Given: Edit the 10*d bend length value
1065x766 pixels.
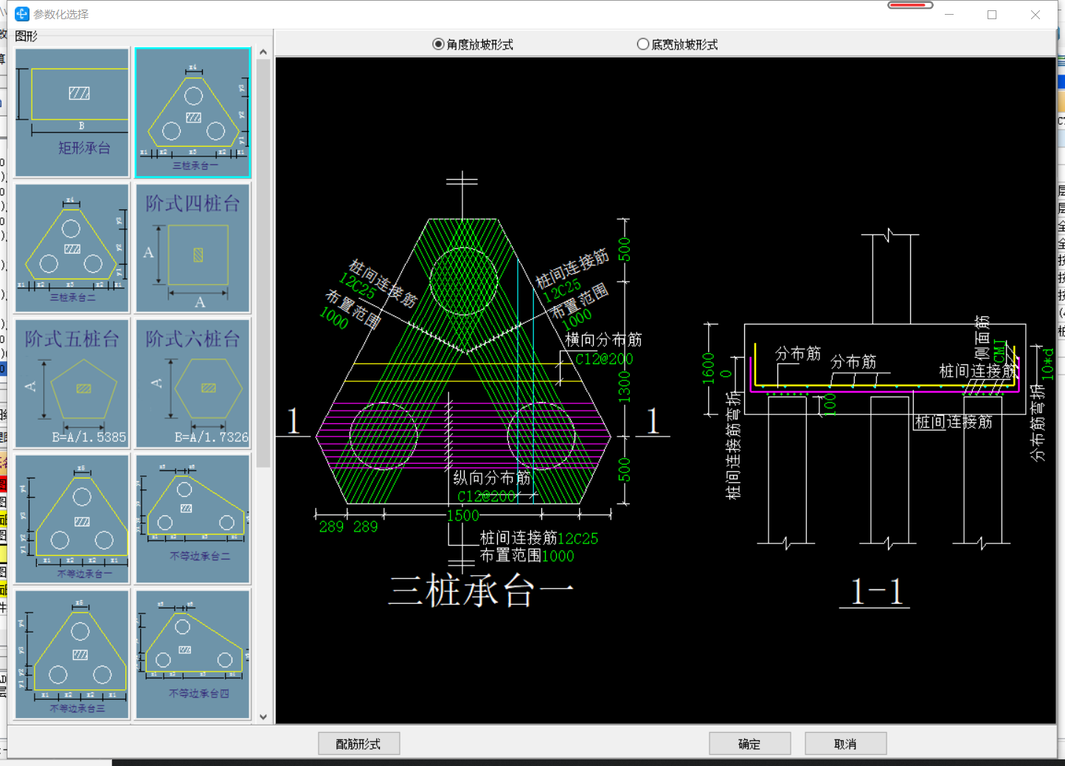Looking at the screenshot, I should (1047, 363).
